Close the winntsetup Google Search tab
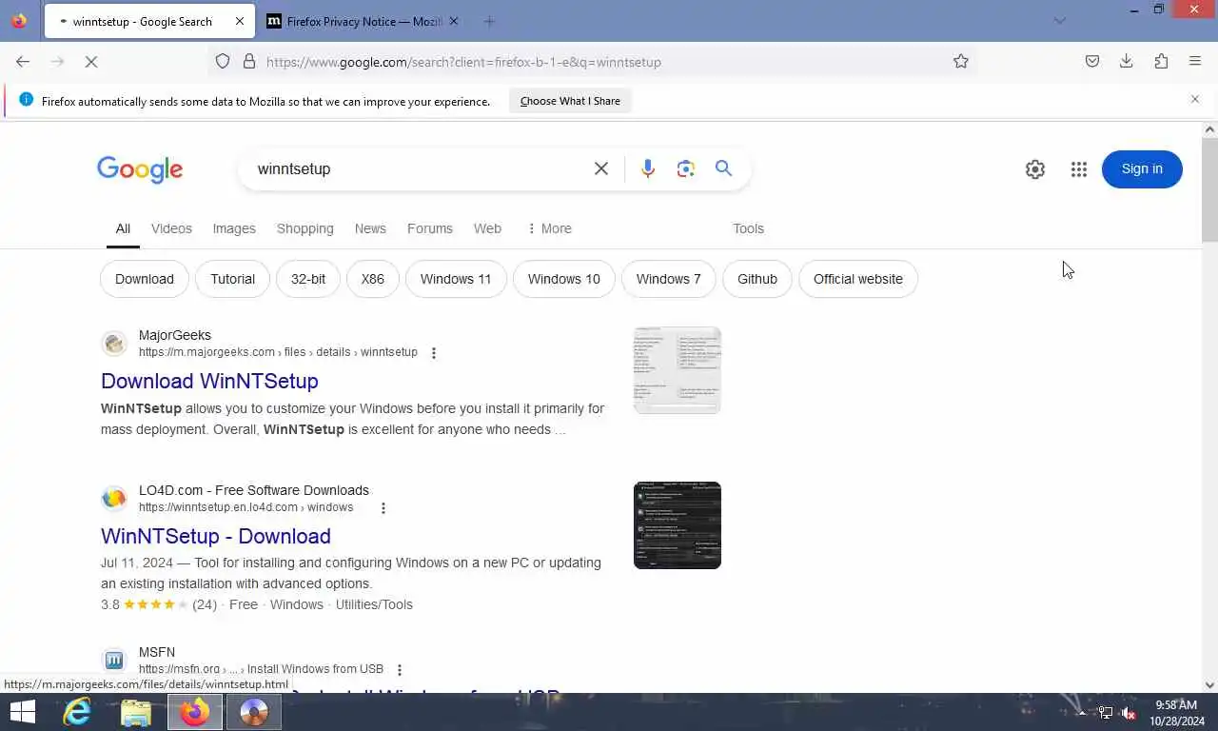This screenshot has height=731, width=1218. [x=240, y=21]
